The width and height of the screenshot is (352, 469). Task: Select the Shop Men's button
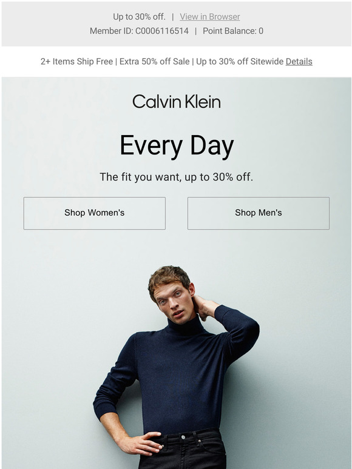point(258,213)
